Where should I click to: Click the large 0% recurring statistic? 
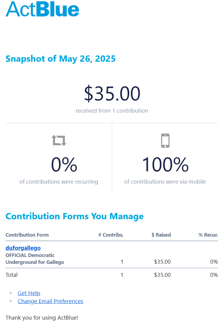(64, 165)
